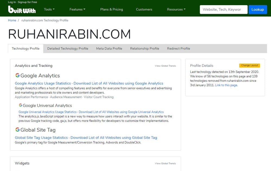
Task: Click the Google icon beside Google Analytics
Action: pos(17,75)
